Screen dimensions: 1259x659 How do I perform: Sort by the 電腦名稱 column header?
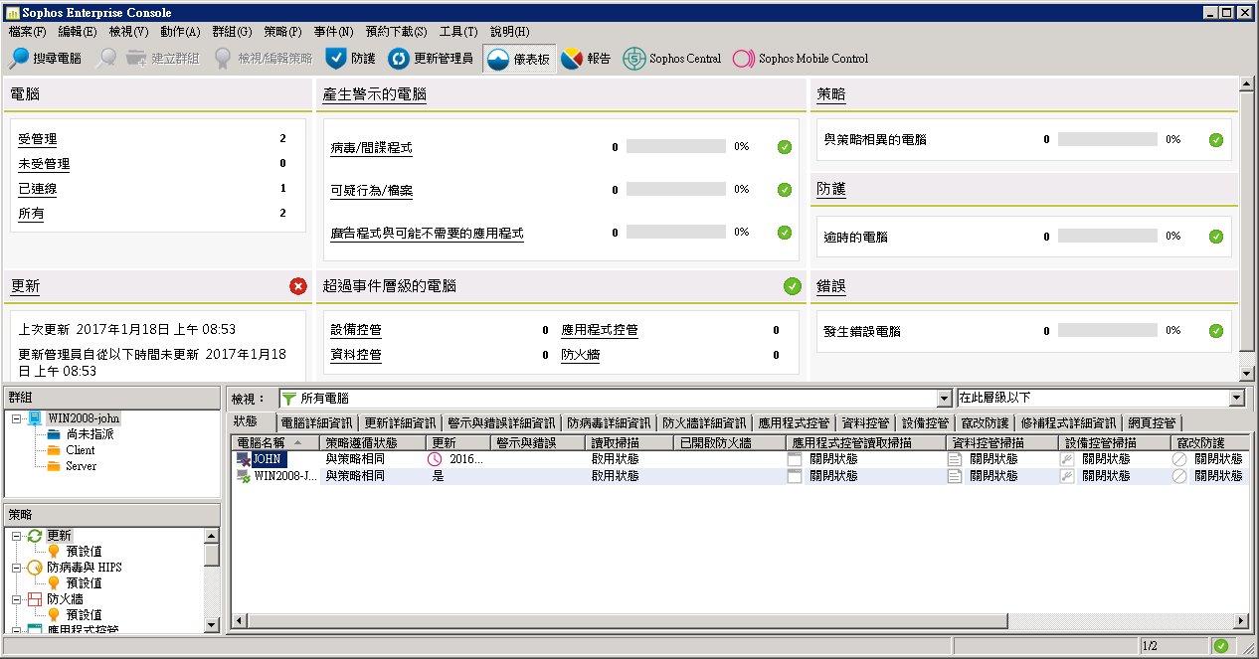(x=276, y=442)
